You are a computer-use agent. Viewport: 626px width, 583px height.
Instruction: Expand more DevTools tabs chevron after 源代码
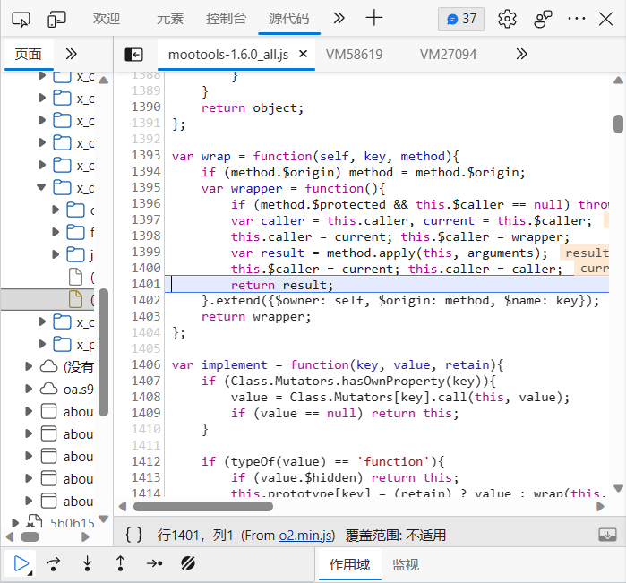tap(339, 19)
